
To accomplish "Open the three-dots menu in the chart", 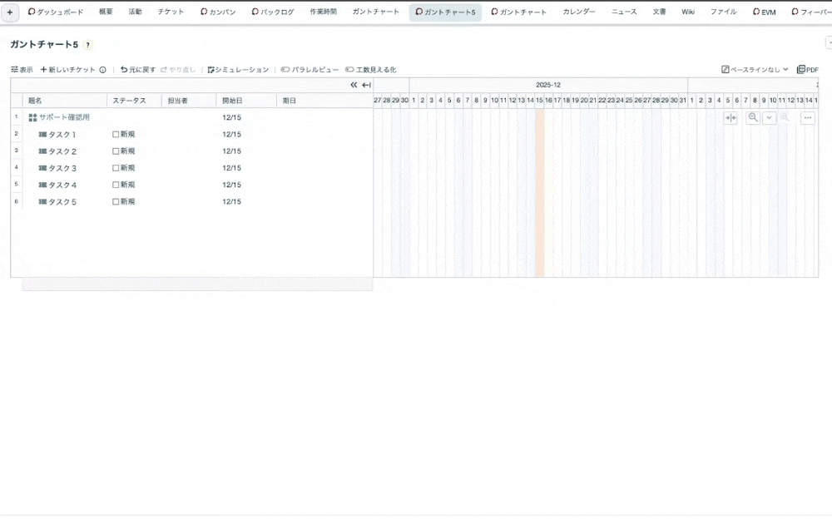I will point(808,118).
